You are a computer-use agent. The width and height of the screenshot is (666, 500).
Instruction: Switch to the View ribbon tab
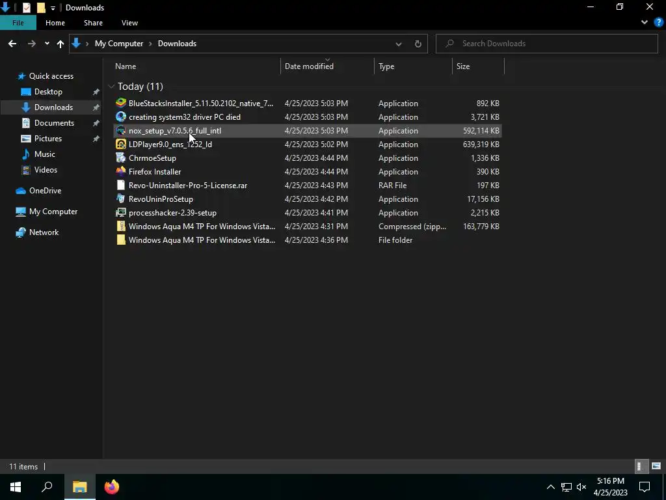pos(129,23)
